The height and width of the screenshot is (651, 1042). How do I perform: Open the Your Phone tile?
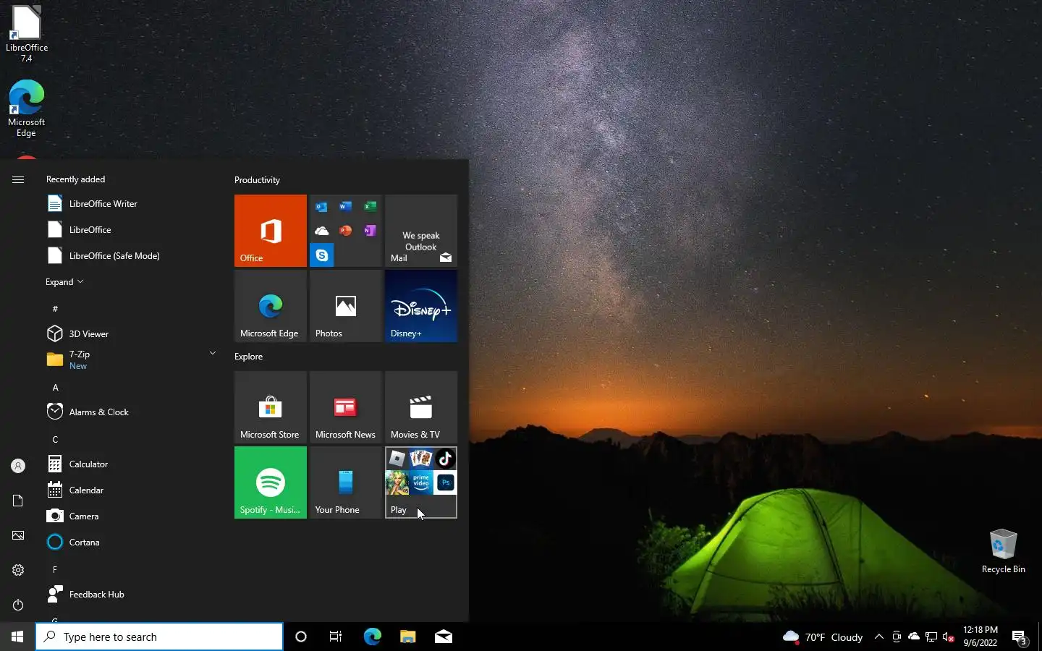click(x=346, y=482)
